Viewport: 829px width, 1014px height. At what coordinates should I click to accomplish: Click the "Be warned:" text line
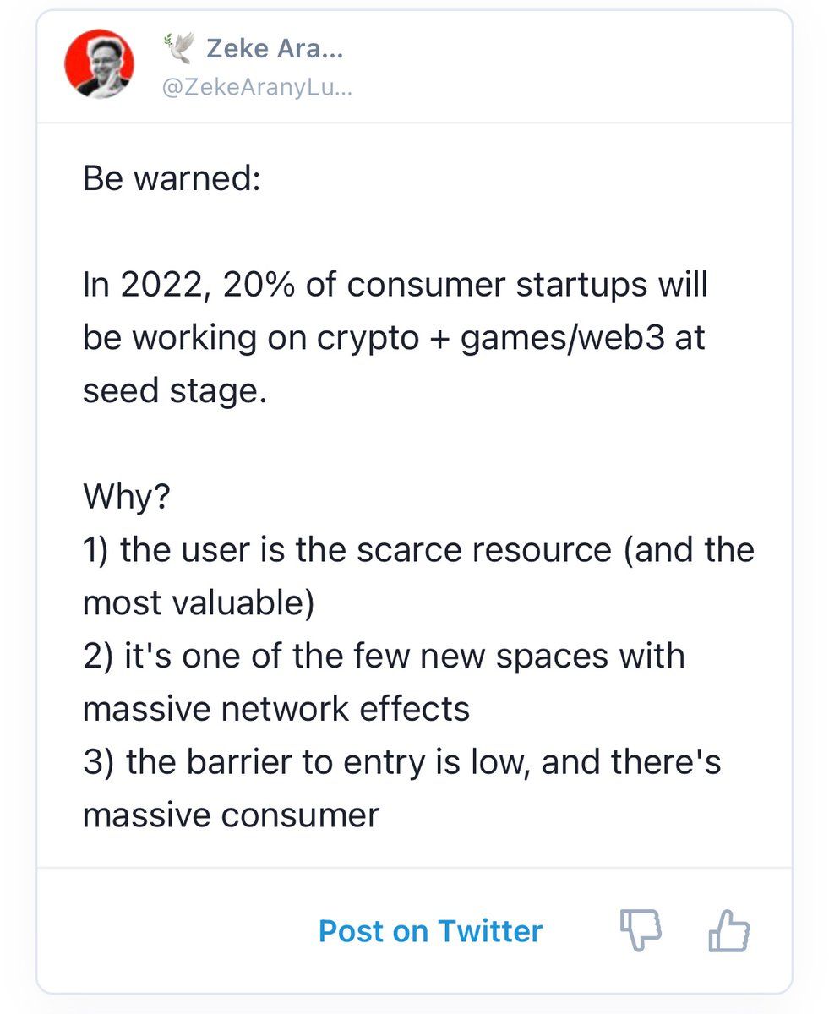pos(171,179)
